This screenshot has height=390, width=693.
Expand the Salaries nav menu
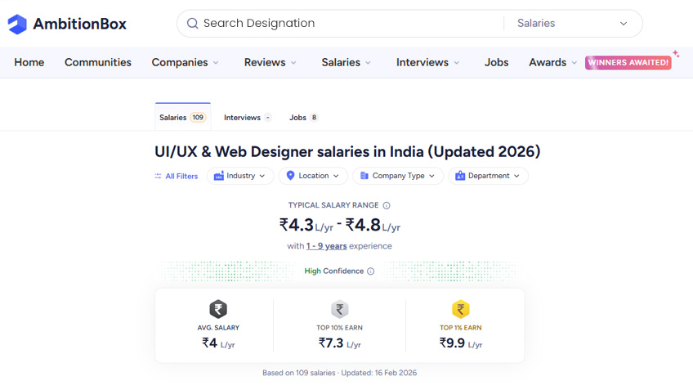click(346, 62)
